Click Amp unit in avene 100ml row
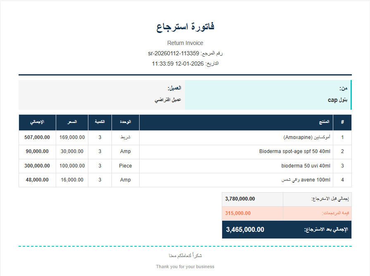Viewport: 370px width, 276px height. (125, 180)
